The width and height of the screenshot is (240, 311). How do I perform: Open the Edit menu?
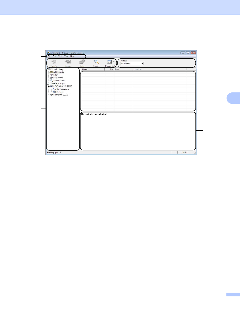(x=55, y=56)
